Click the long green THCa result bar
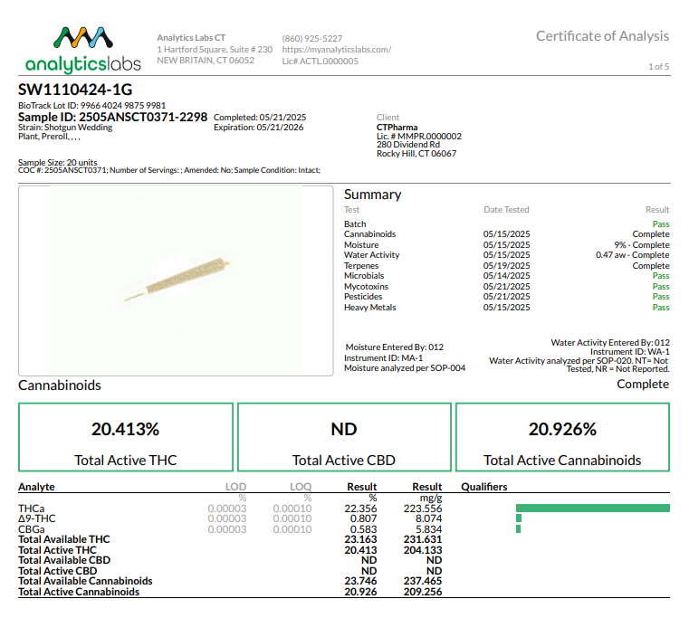Image resolution: width=689 pixels, height=618 pixels. pyautogui.click(x=592, y=509)
